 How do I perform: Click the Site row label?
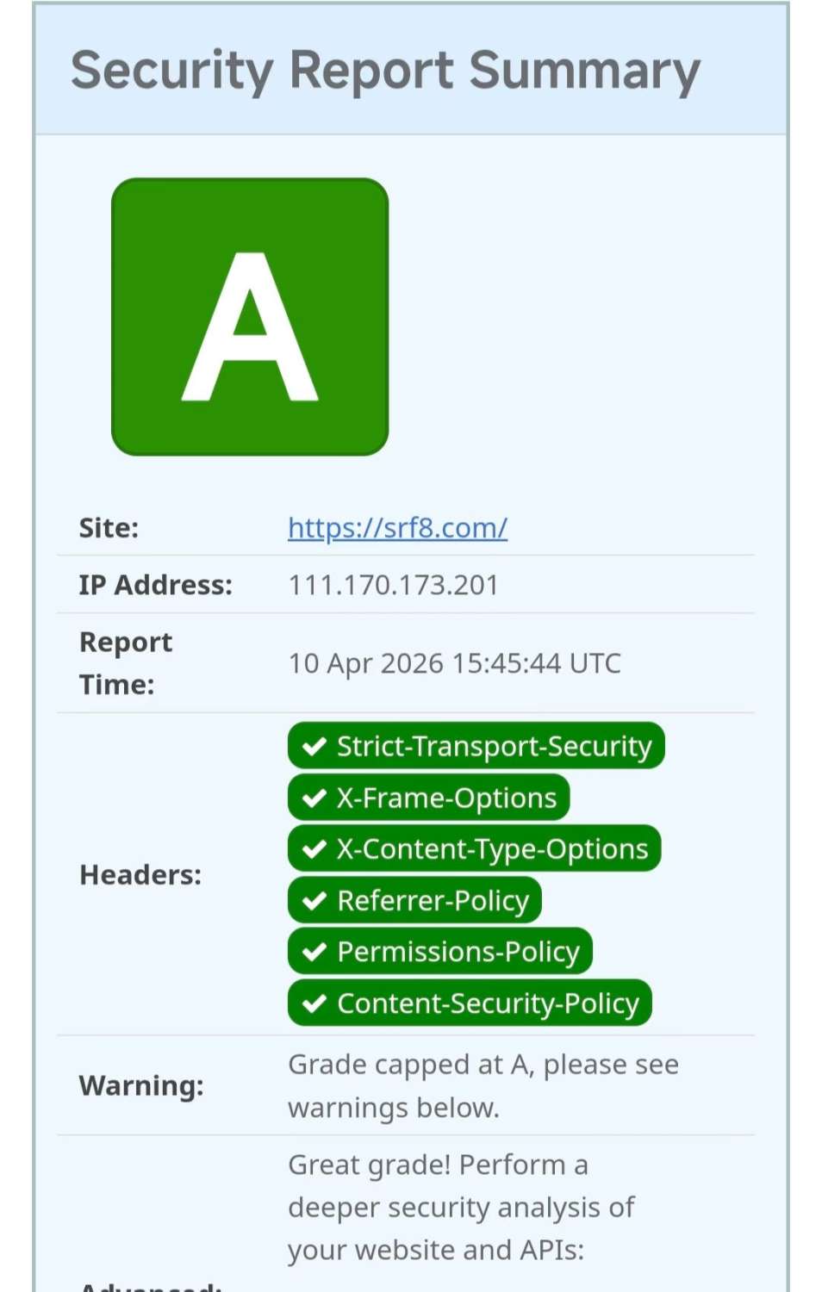tap(109, 528)
